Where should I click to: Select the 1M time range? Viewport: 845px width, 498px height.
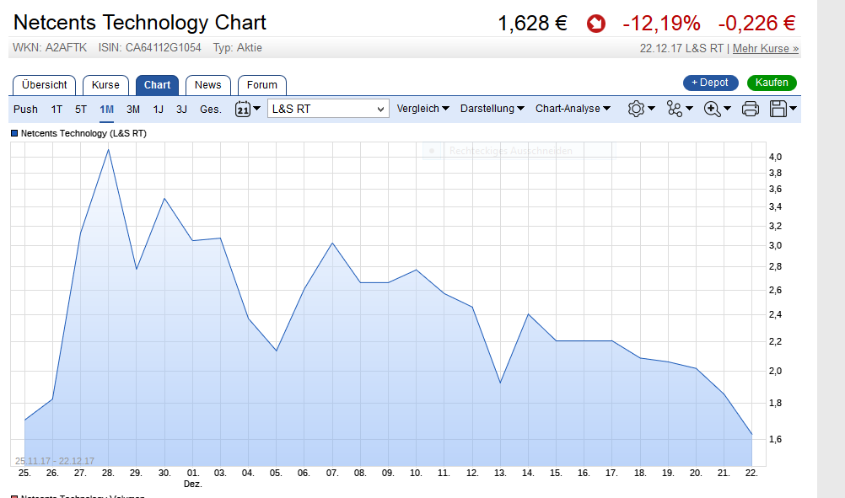click(107, 110)
